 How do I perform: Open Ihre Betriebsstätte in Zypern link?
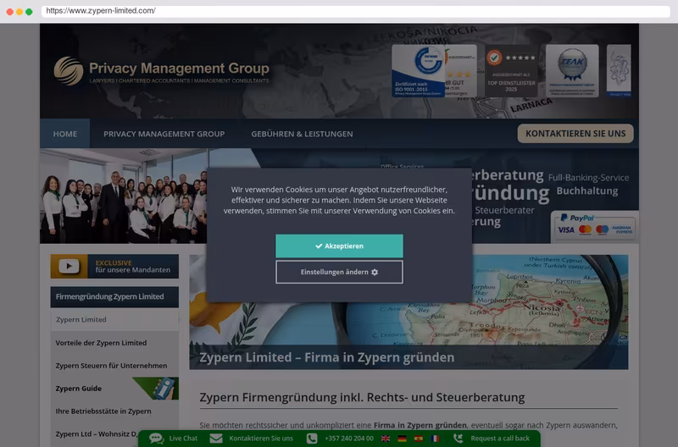(103, 411)
